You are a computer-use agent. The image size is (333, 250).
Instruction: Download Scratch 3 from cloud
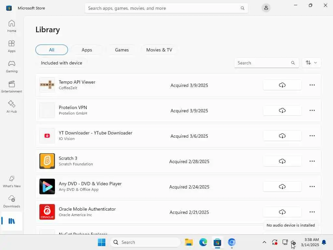(x=282, y=161)
